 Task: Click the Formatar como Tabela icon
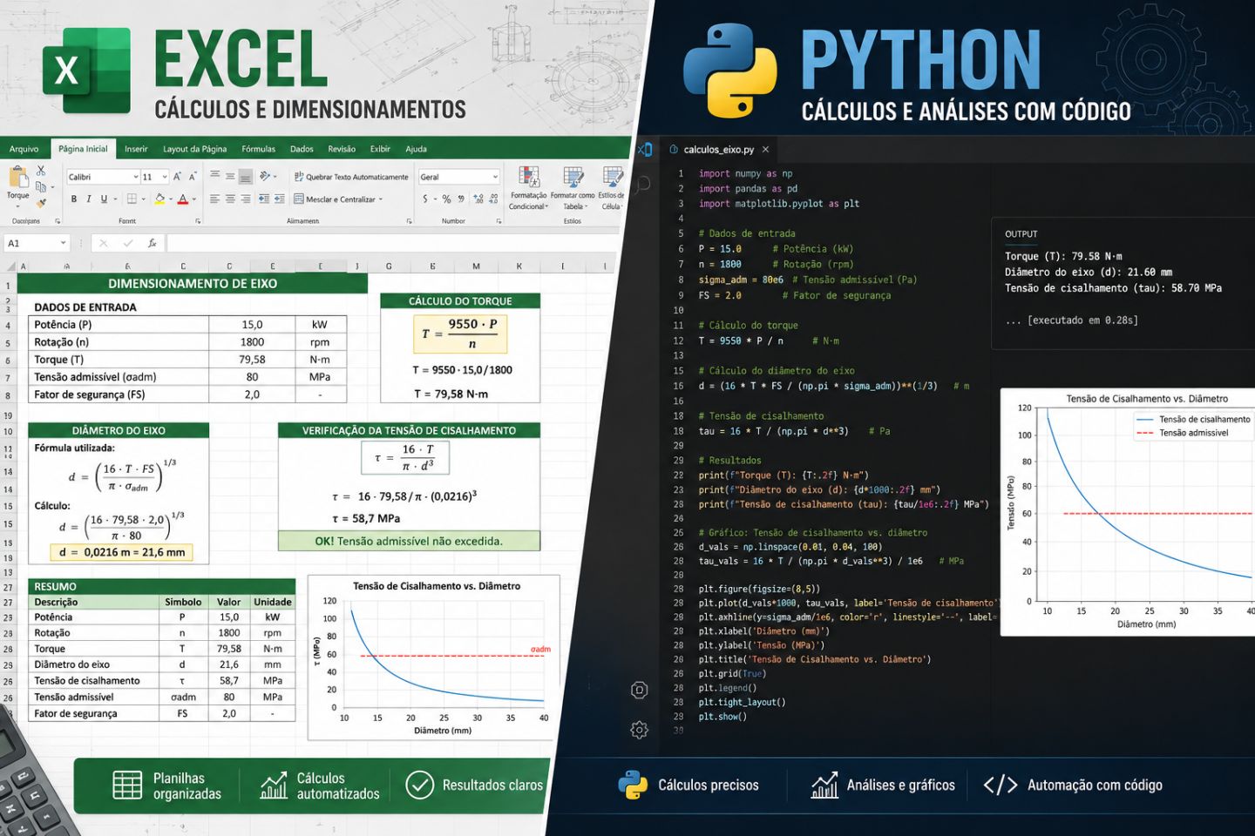point(573,186)
